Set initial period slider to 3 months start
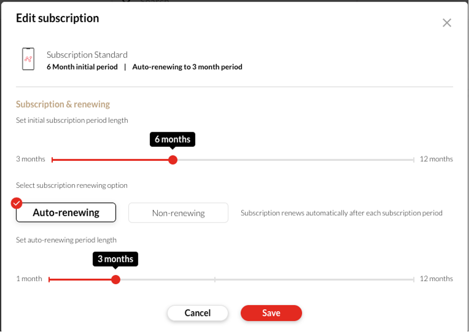The height and width of the screenshot is (332, 469). [x=52, y=160]
